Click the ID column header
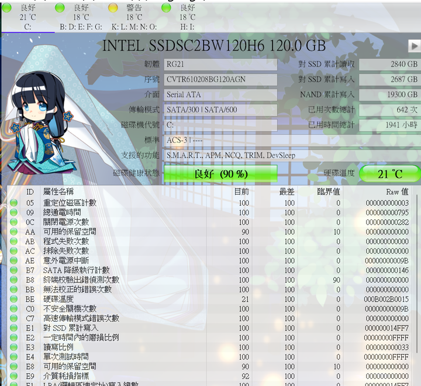 pyautogui.click(x=30, y=192)
